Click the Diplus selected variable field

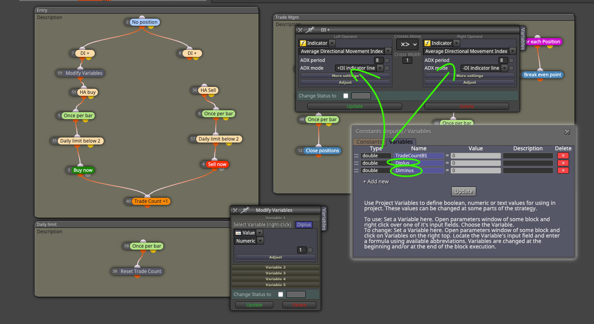304,225
